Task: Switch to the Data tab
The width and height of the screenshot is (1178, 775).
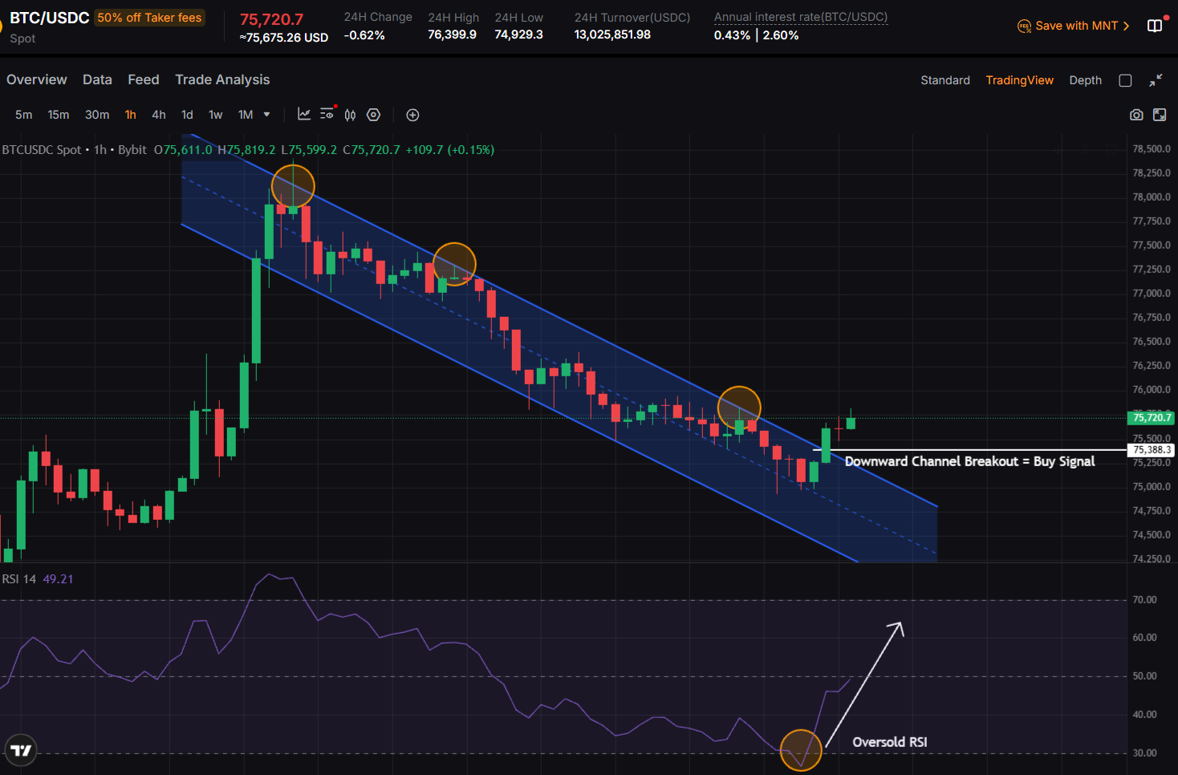Action: point(97,79)
